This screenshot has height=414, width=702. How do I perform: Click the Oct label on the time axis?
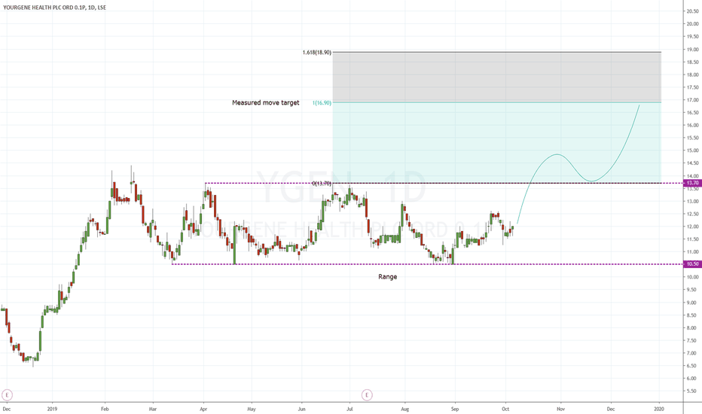[505, 409]
